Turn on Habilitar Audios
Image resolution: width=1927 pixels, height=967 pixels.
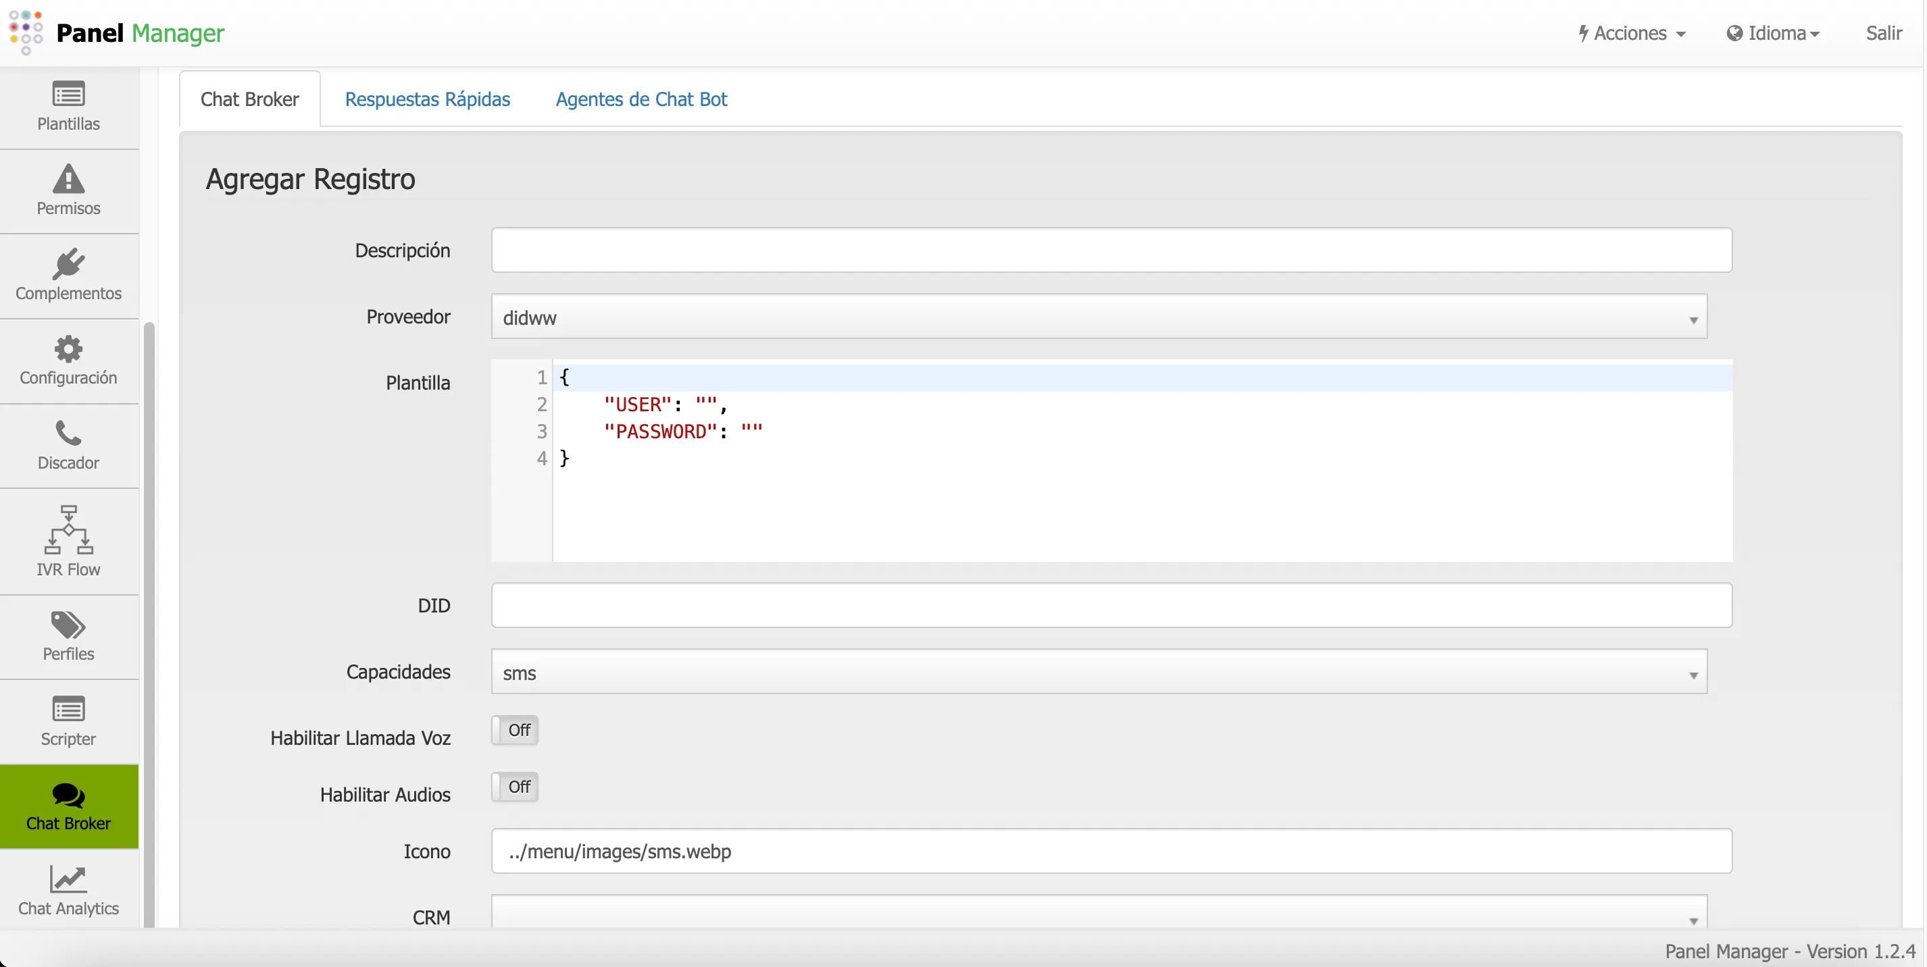pyautogui.click(x=514, y=787)
